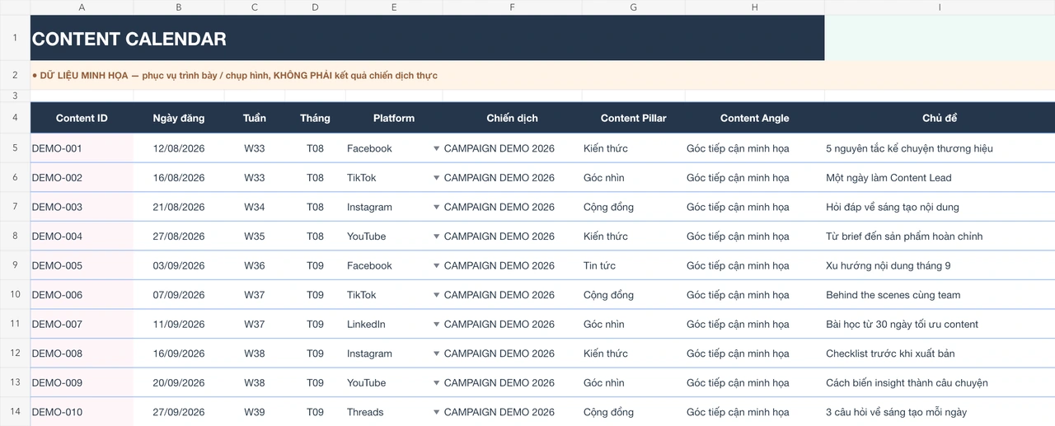The height and width of the screenshot is (426, 1055).
Task: Select column B header
Action: tap(179, 7)
